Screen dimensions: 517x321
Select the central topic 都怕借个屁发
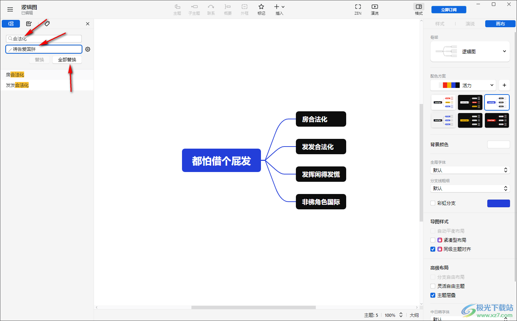coord(221,160)
